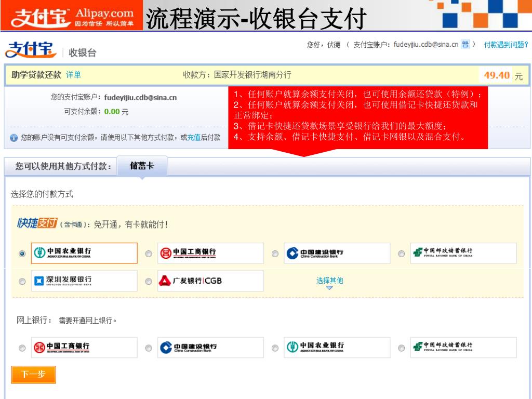This screenshot has width=532, height=399.
Task: Click the header account fudeyijiu.cdb@sina.cn text
Action: (x=426, y=45)
